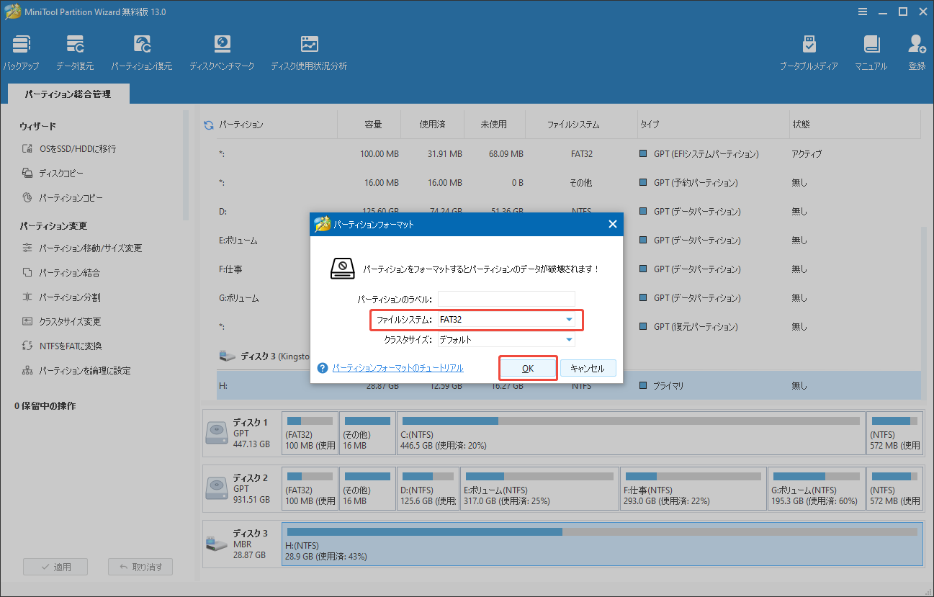Launch データ復元 (Data Recovery)

[x=75, y=50]
